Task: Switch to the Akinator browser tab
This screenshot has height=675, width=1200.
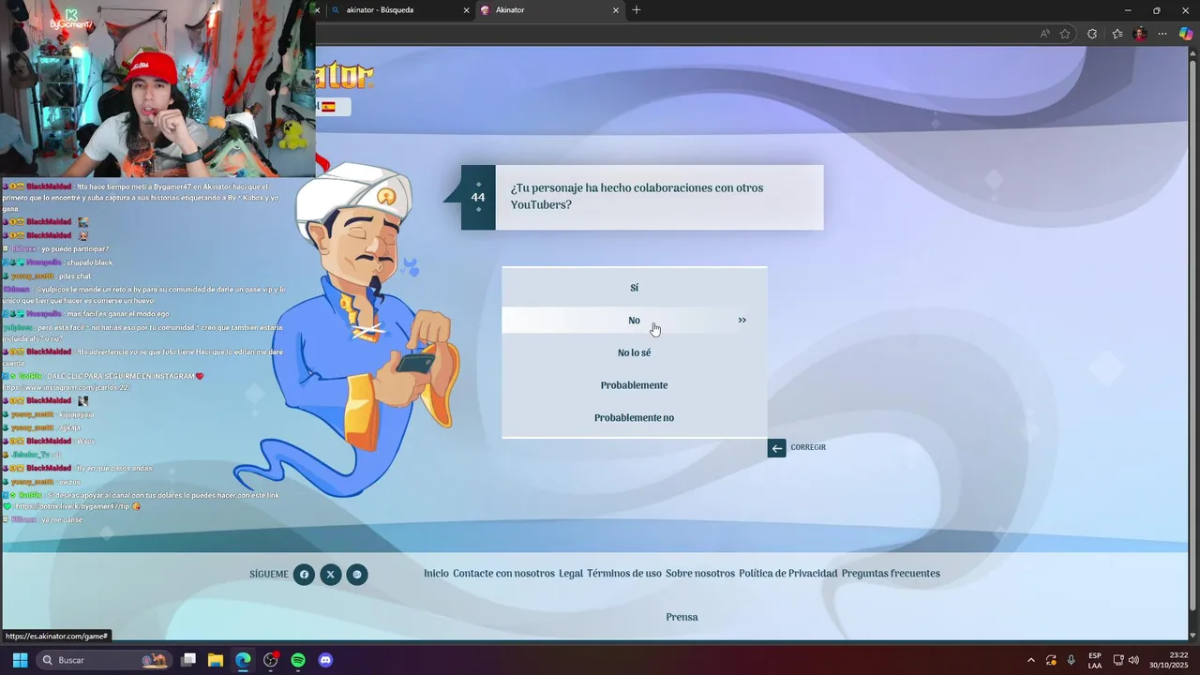Action: 542,10
